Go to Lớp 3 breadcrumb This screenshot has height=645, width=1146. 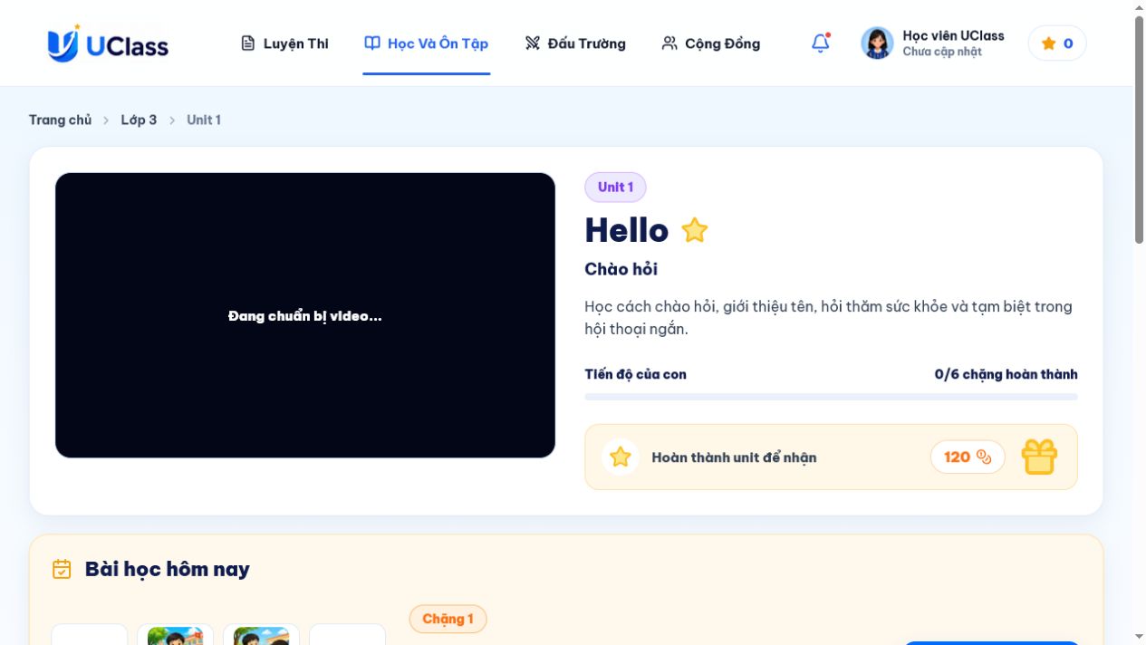pyautogui.click(x=139, y=120)
